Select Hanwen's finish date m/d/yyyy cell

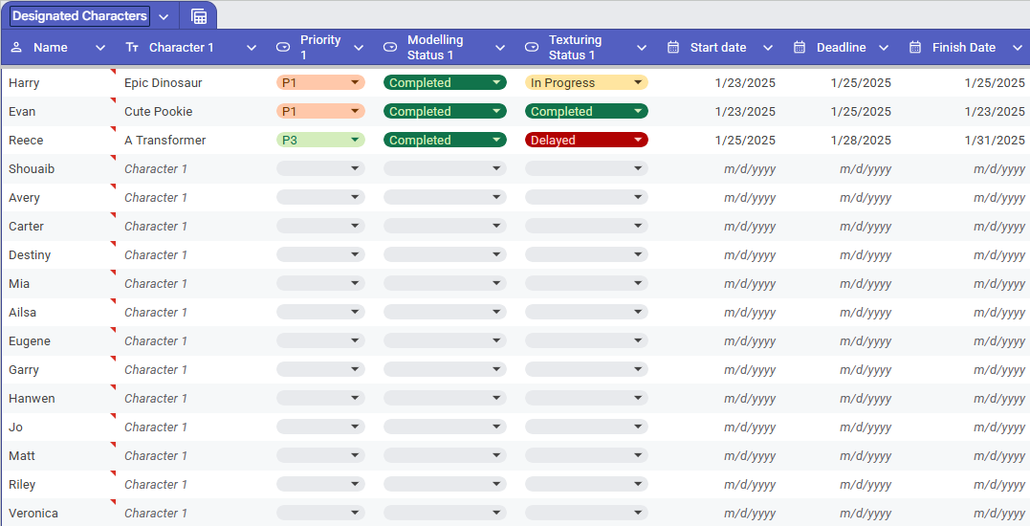(x=965, y=398)
